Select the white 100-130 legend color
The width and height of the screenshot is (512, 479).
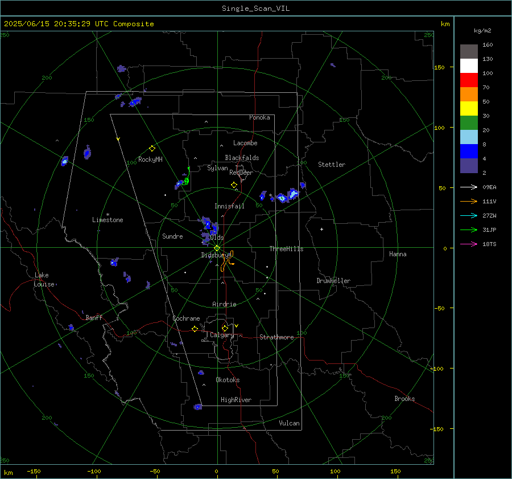[x=469, y=65]
